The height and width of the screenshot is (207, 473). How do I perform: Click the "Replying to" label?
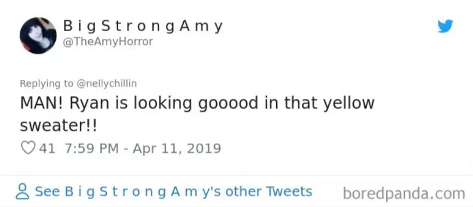tap(46, 84)
